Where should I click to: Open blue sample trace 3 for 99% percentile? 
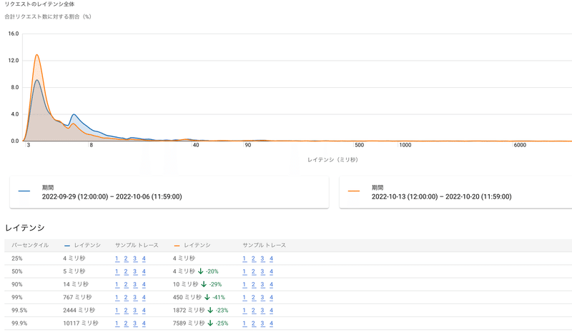(135, 298)
